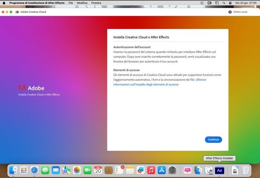Open the Finestra menu
The image size is (260, 178).
point(96,3)
